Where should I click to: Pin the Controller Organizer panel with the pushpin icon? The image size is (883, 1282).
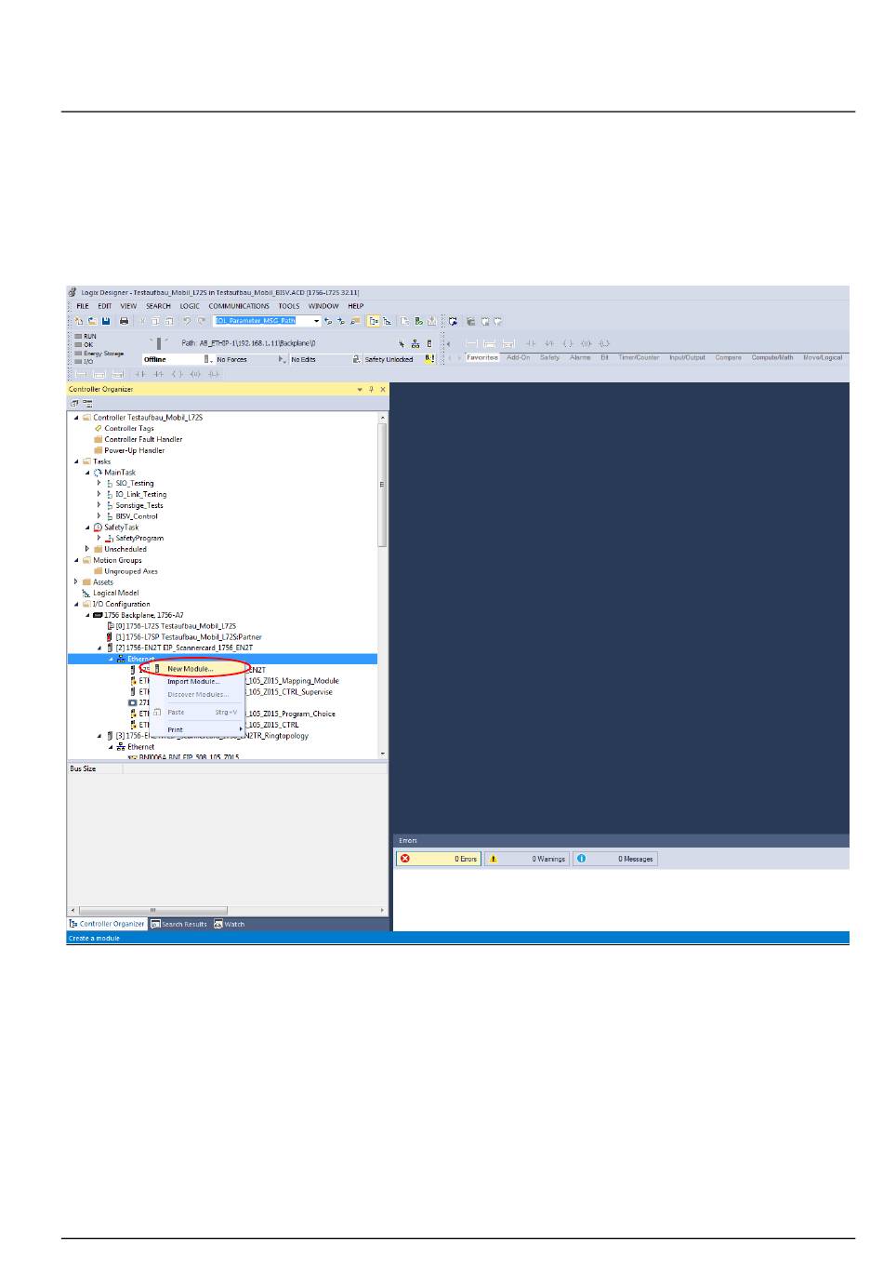pyautogui.click(x=371, y=390)
